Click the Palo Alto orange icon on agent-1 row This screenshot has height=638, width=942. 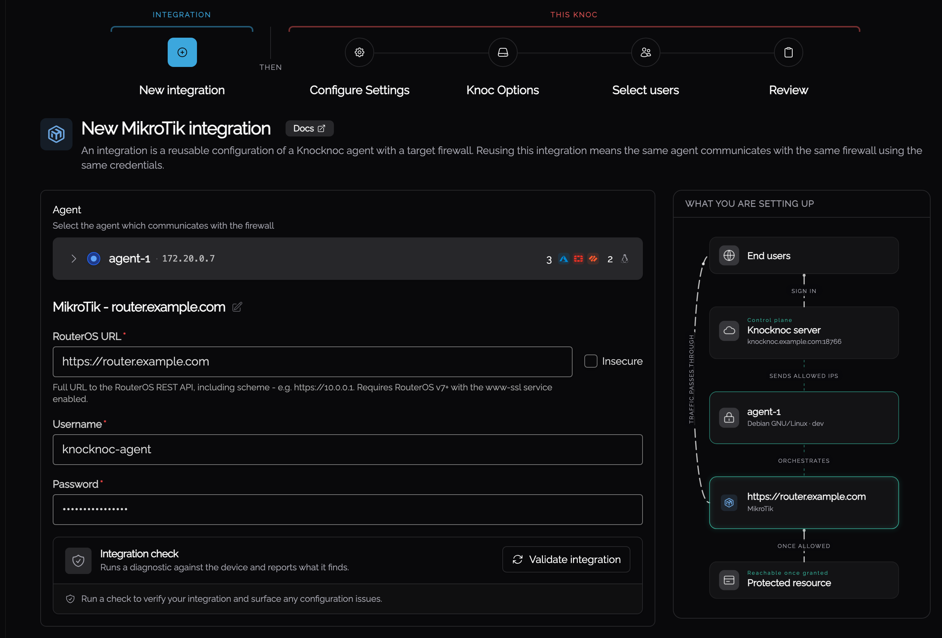pyautogui.click(x=593, y=259)
